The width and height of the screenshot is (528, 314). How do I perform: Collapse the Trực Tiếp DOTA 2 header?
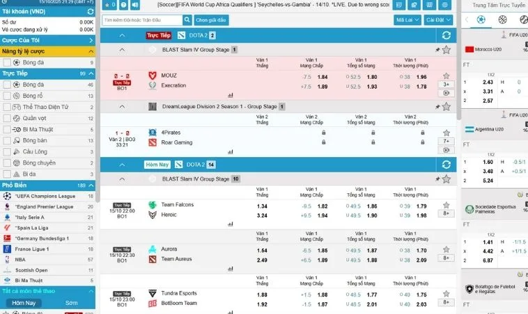click(122, 35)
